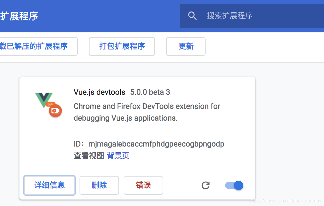The width and height of the screenshot is (324, 206).
Task: Click the Vue.js devtools extension logo
Action: 49,105
